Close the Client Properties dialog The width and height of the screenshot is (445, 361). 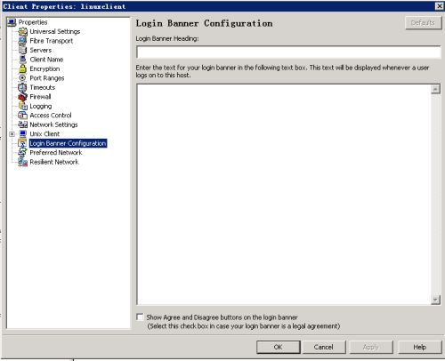[x=439, y=6]
